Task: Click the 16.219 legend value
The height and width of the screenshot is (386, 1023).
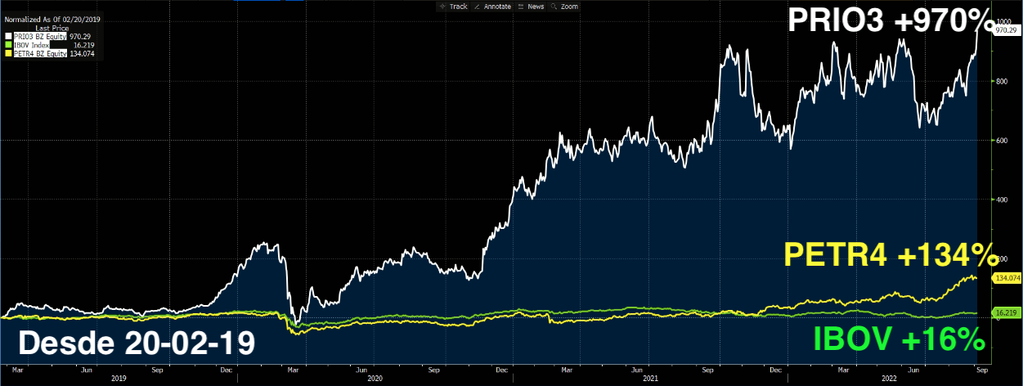Action: pos(84,45)
